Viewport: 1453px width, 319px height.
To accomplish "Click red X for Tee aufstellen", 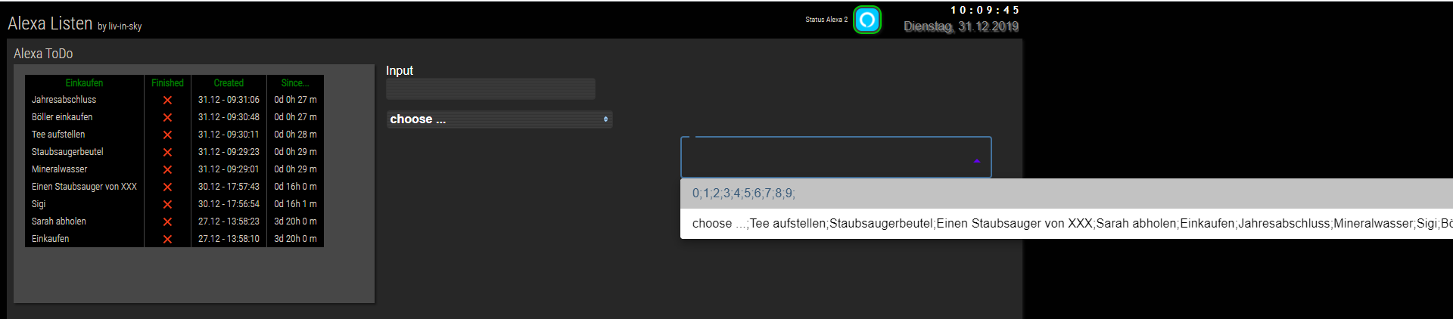I will tap(167, 135).
